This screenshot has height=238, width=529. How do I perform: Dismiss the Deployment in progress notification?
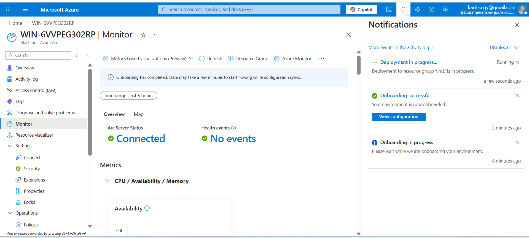pyautogui.click(x=517, y=62)
